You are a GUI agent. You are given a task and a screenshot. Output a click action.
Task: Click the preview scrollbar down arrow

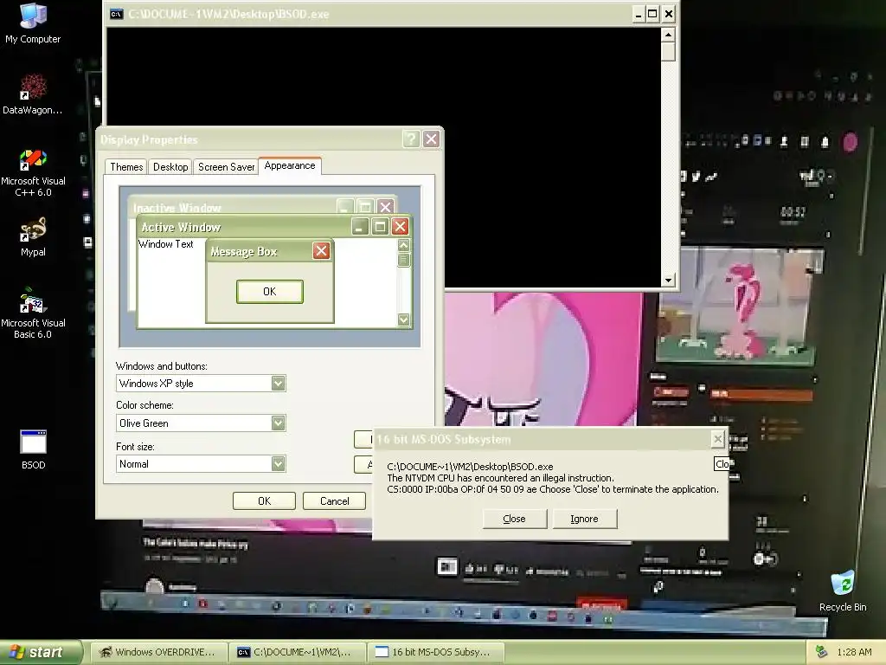click(403, 320)
